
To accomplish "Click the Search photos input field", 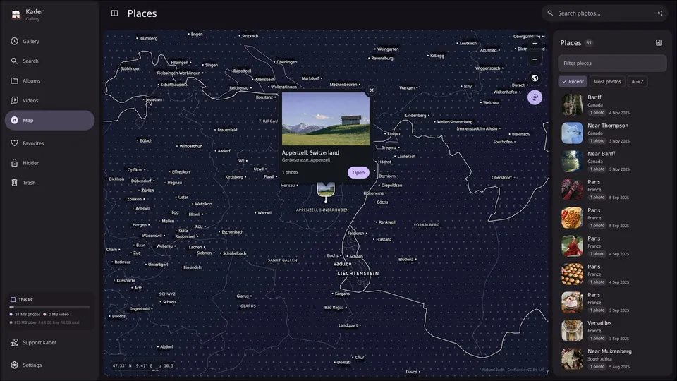I will pos(604,13).
